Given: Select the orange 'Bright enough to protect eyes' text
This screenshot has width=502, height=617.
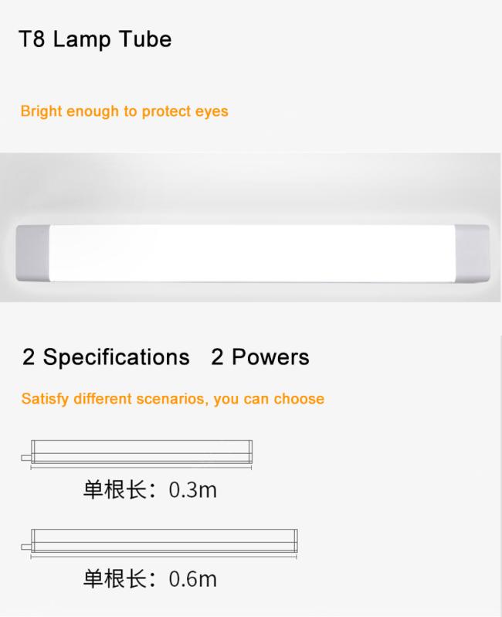Looking at the screenshot, I should tap(124, 111).
